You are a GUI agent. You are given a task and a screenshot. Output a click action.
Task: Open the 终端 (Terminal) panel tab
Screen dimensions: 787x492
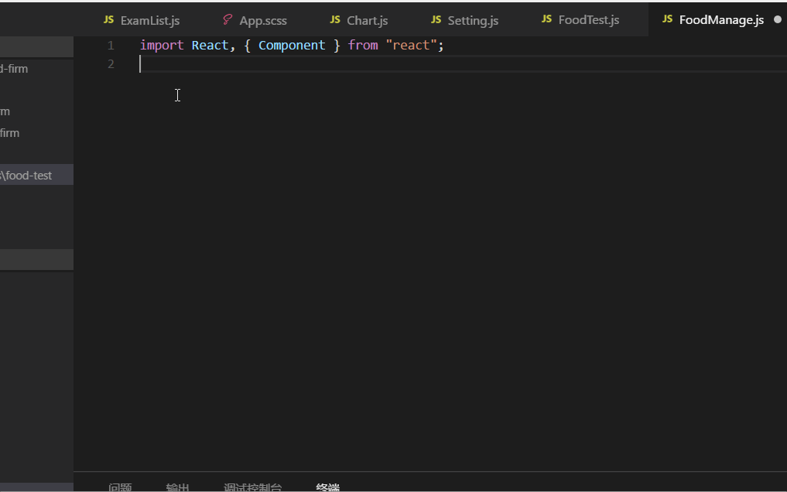[x=326, y=487]
